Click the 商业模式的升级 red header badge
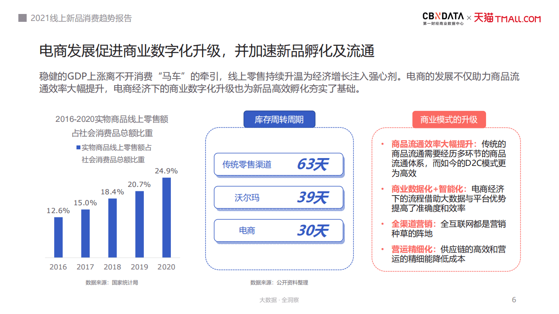 click(449, 119)
